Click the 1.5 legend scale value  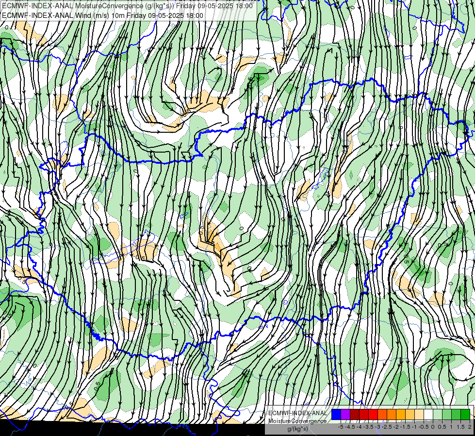tap(460, 427)
